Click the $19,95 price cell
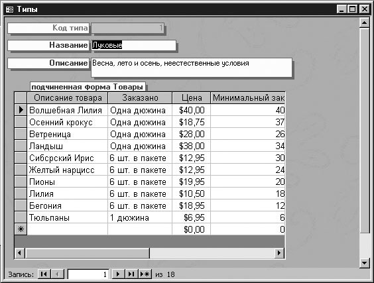374x283 pixels. click(x=191, y=182)
